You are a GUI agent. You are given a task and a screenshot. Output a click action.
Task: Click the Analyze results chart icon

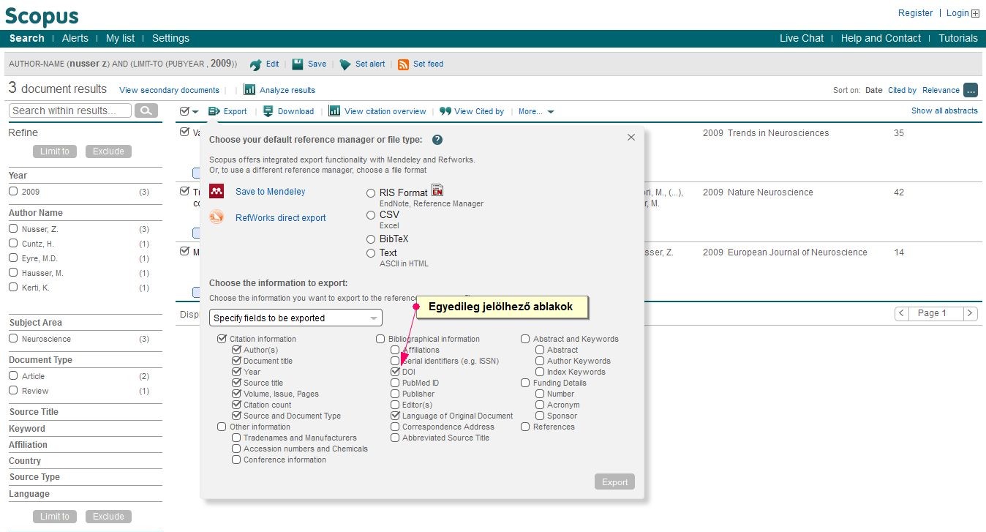[249, 90]
